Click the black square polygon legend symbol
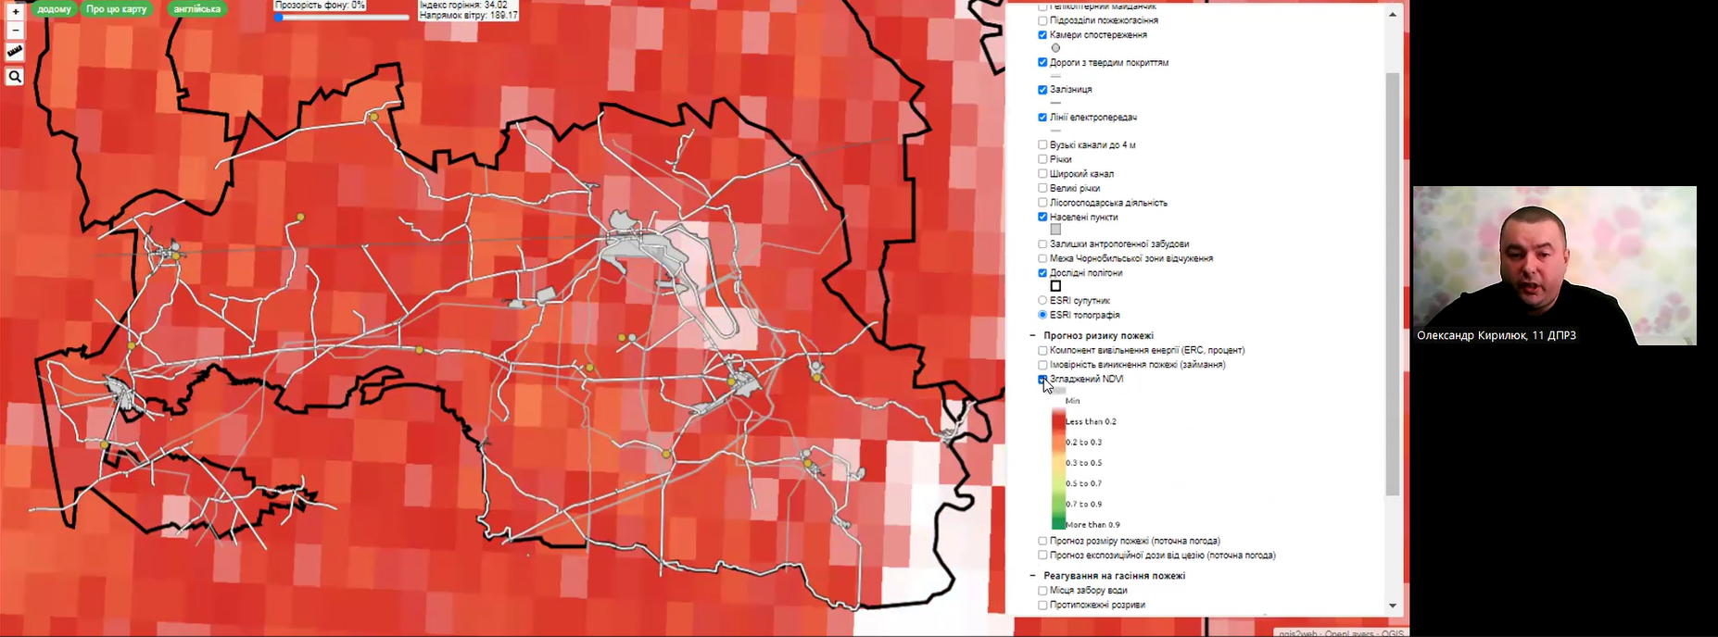Screen dimensions: 1718x637 pos(1055,286)
